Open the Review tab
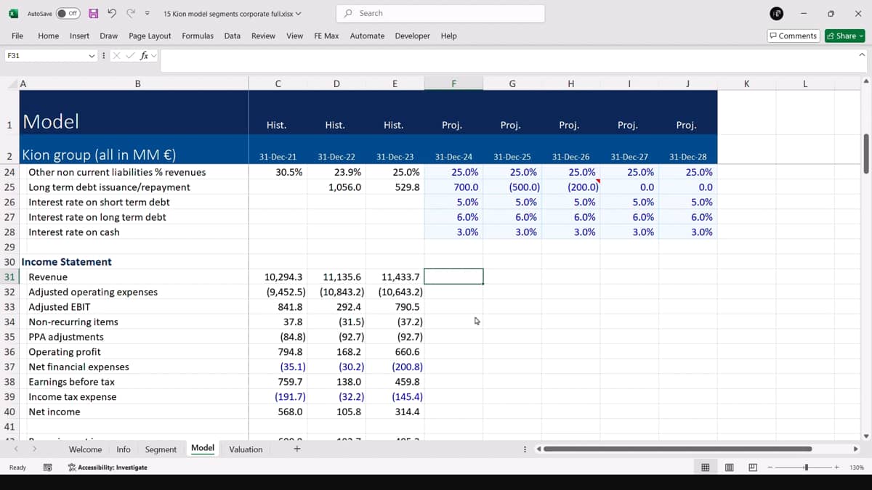Screen dimensions: 872x490 tap(264, 36)
